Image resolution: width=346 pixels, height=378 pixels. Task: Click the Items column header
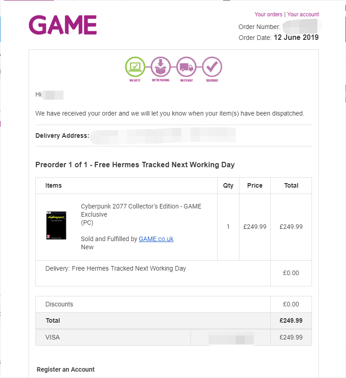[54, 185]
